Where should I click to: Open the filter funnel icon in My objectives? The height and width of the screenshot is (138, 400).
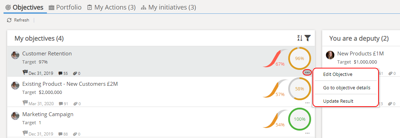(308, 38)
